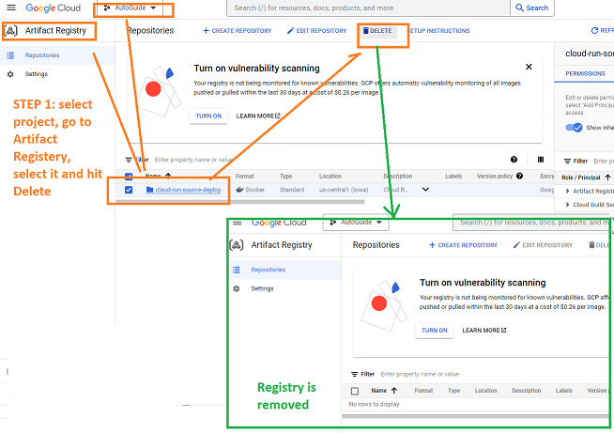Toggle the select-all checkbox in the empty lower table
The width and height of the screenshot is (614, 433).
coord(354,390)
